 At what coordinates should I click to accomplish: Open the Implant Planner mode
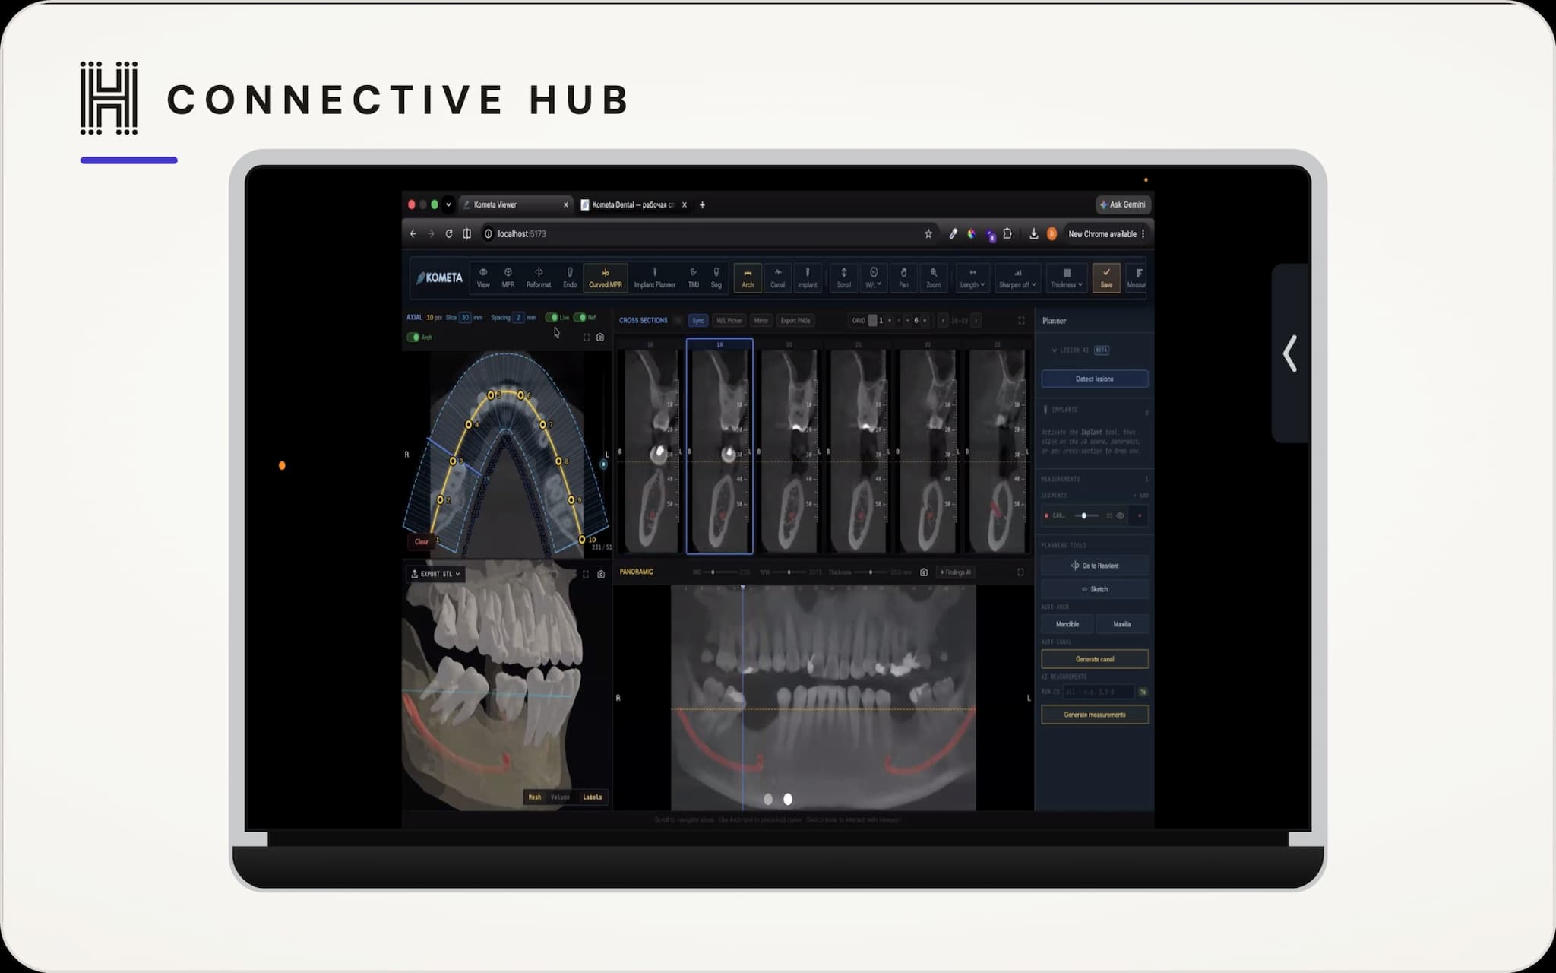click(x=655, y=277)
